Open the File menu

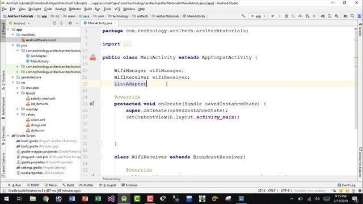coord(4,9)
